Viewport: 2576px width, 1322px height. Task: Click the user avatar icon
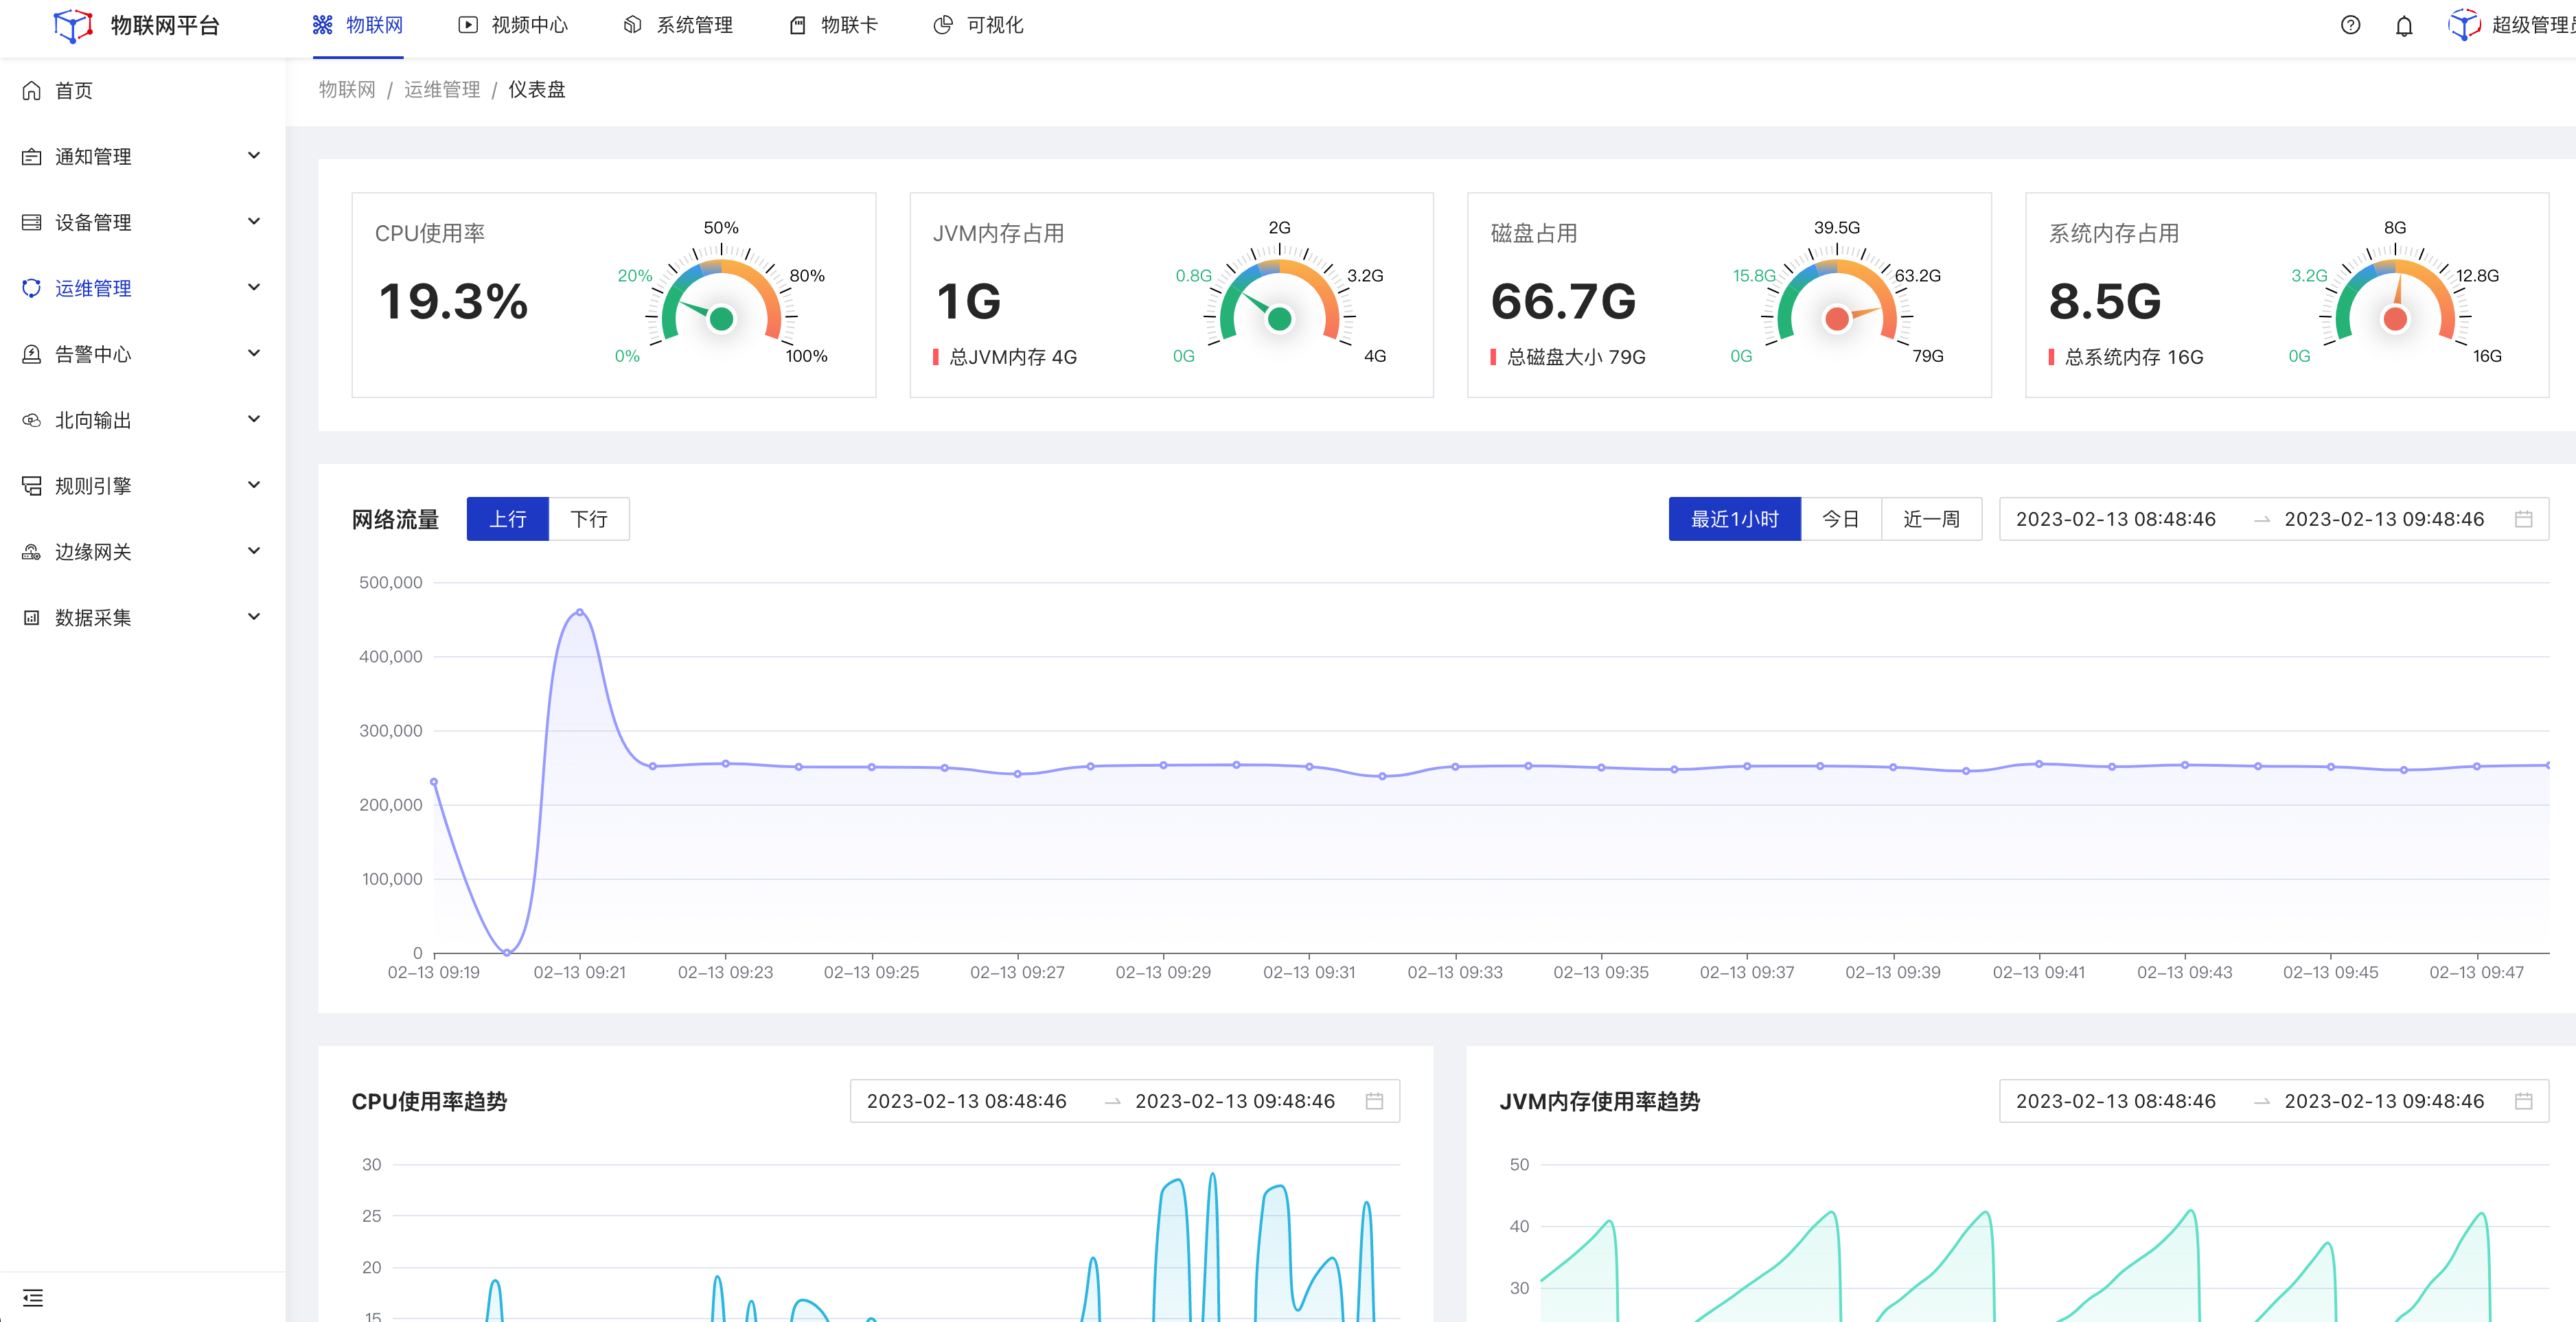click(x=2463, y=26)
